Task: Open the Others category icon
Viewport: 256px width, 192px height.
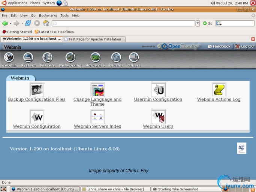Action: coord(134,57)
